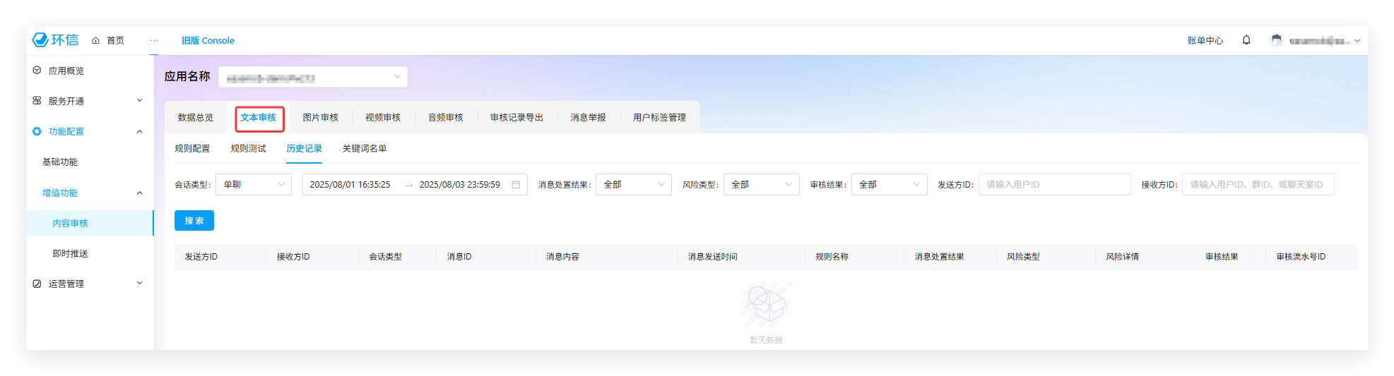Click the 环信 logo icon

(x=40, y=40)
